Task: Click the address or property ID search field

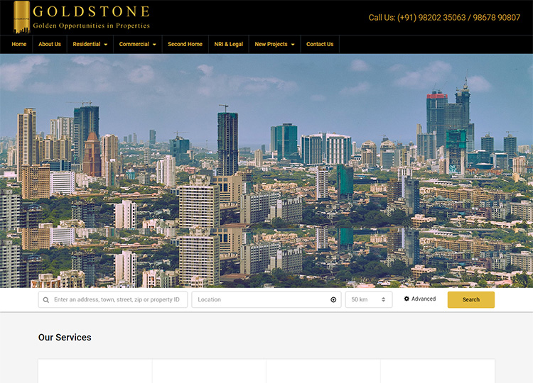Action: pyautogui.click(x=113, y=299)
